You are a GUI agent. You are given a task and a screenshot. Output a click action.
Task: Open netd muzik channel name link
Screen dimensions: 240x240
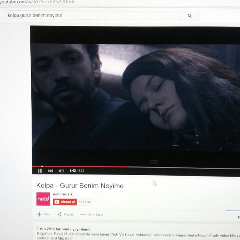(63, 194)
